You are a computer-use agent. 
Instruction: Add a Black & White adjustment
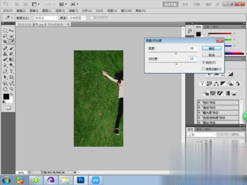pos(223,84)
